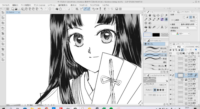Open the レイヤー(L) menu
200x109 pixels.
tap(51, 5)
